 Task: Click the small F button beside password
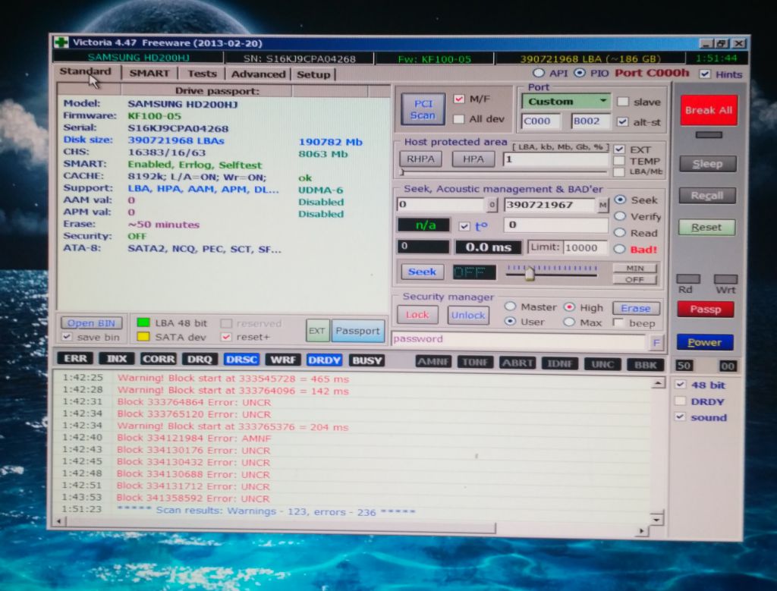pyautogui.click(x=656, y=342)
